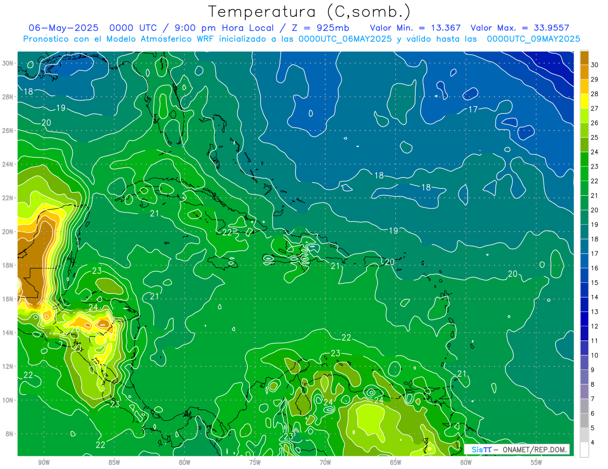Image resolution: width=608 pixels, height=469 pixels.
Task: Click the '22N' latitude label
Action: coord(8,198)
